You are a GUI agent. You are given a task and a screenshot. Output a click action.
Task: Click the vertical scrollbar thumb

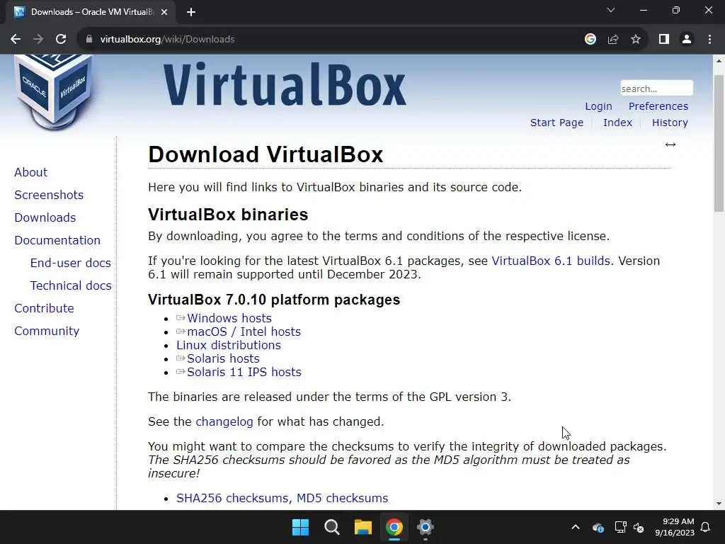719,142
